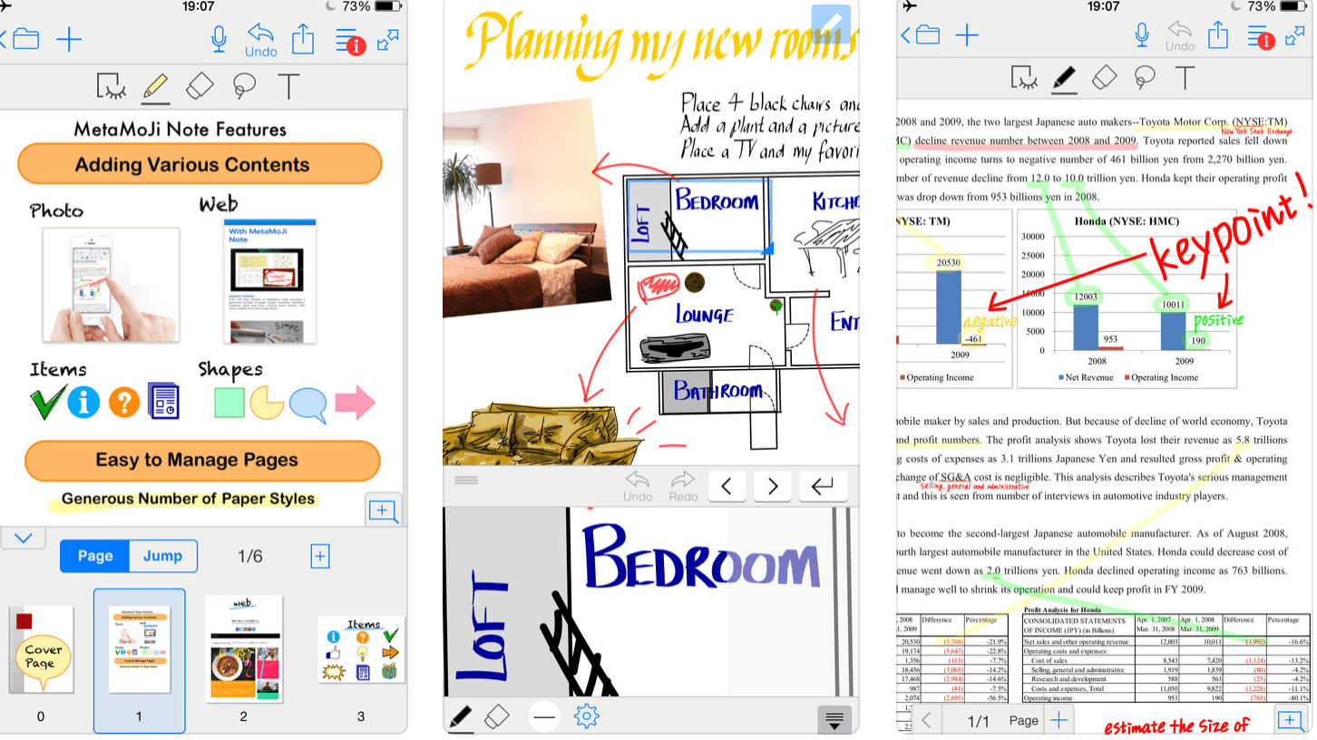Switch to the Page tab
The height and width of the screenshot is (740, 1317).
point(95,556)
